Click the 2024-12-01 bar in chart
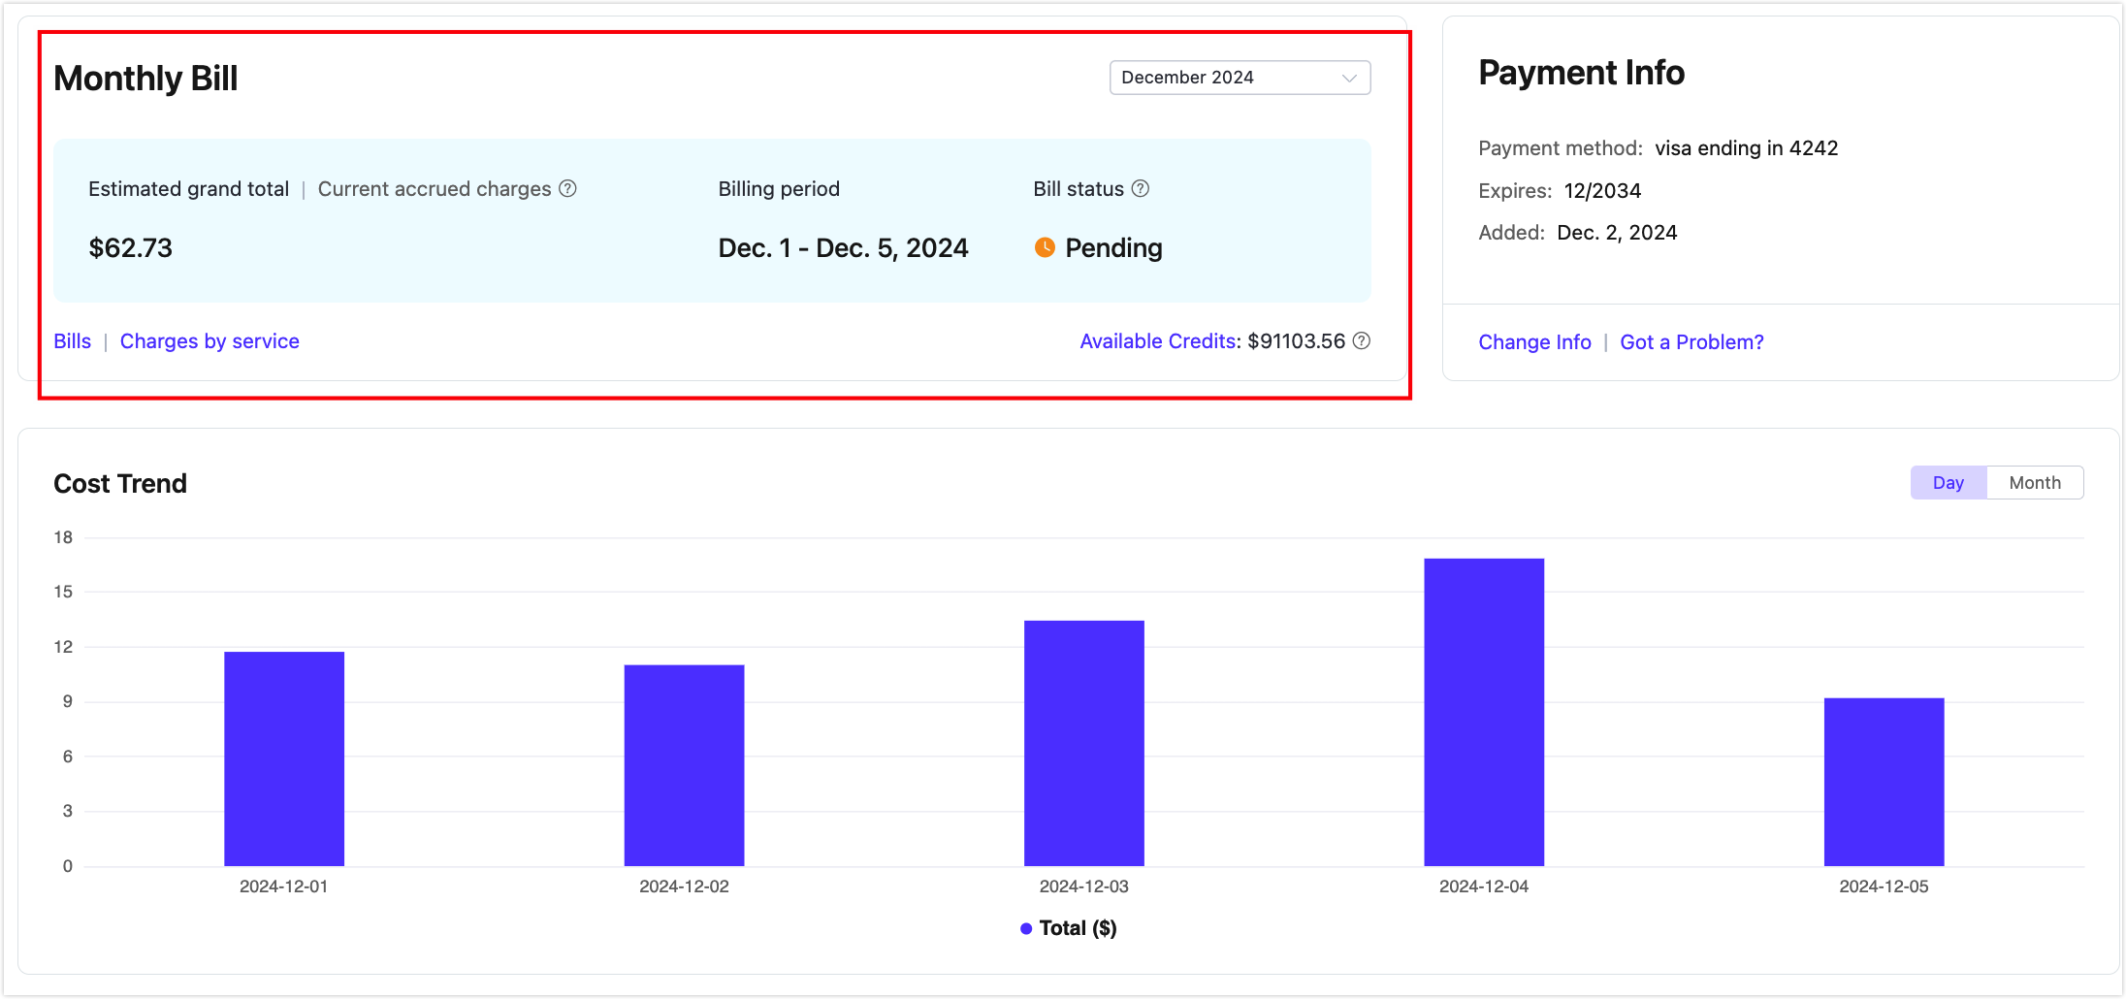This screenshot has width=2126, height=999. (284, 758)
